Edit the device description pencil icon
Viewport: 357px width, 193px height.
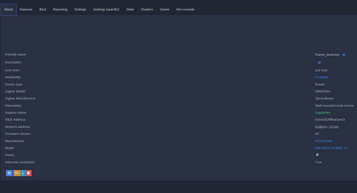[x=319, y=62]
